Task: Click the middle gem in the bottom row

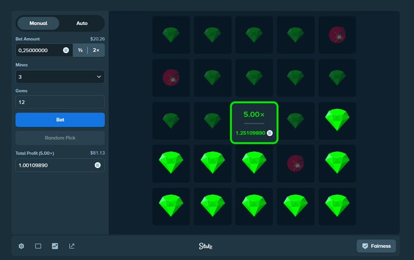Action: coord(254,206)
